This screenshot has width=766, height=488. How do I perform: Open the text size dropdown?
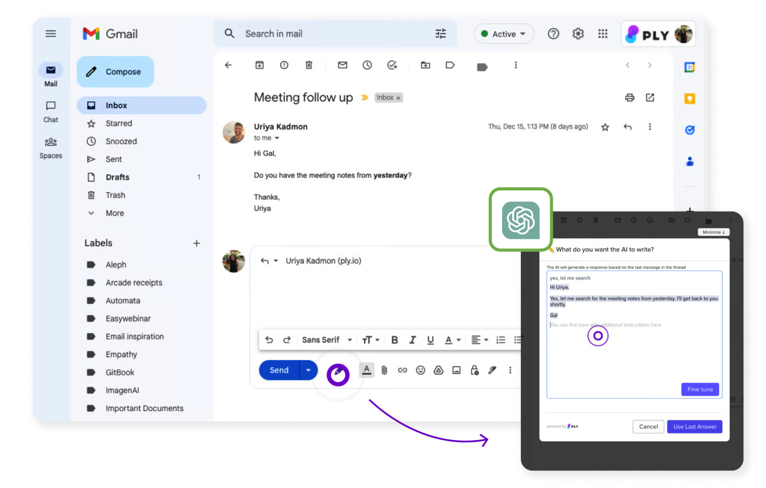371,340
